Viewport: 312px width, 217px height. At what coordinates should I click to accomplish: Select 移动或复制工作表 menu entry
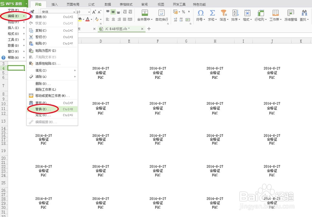[x=52, y=96]
